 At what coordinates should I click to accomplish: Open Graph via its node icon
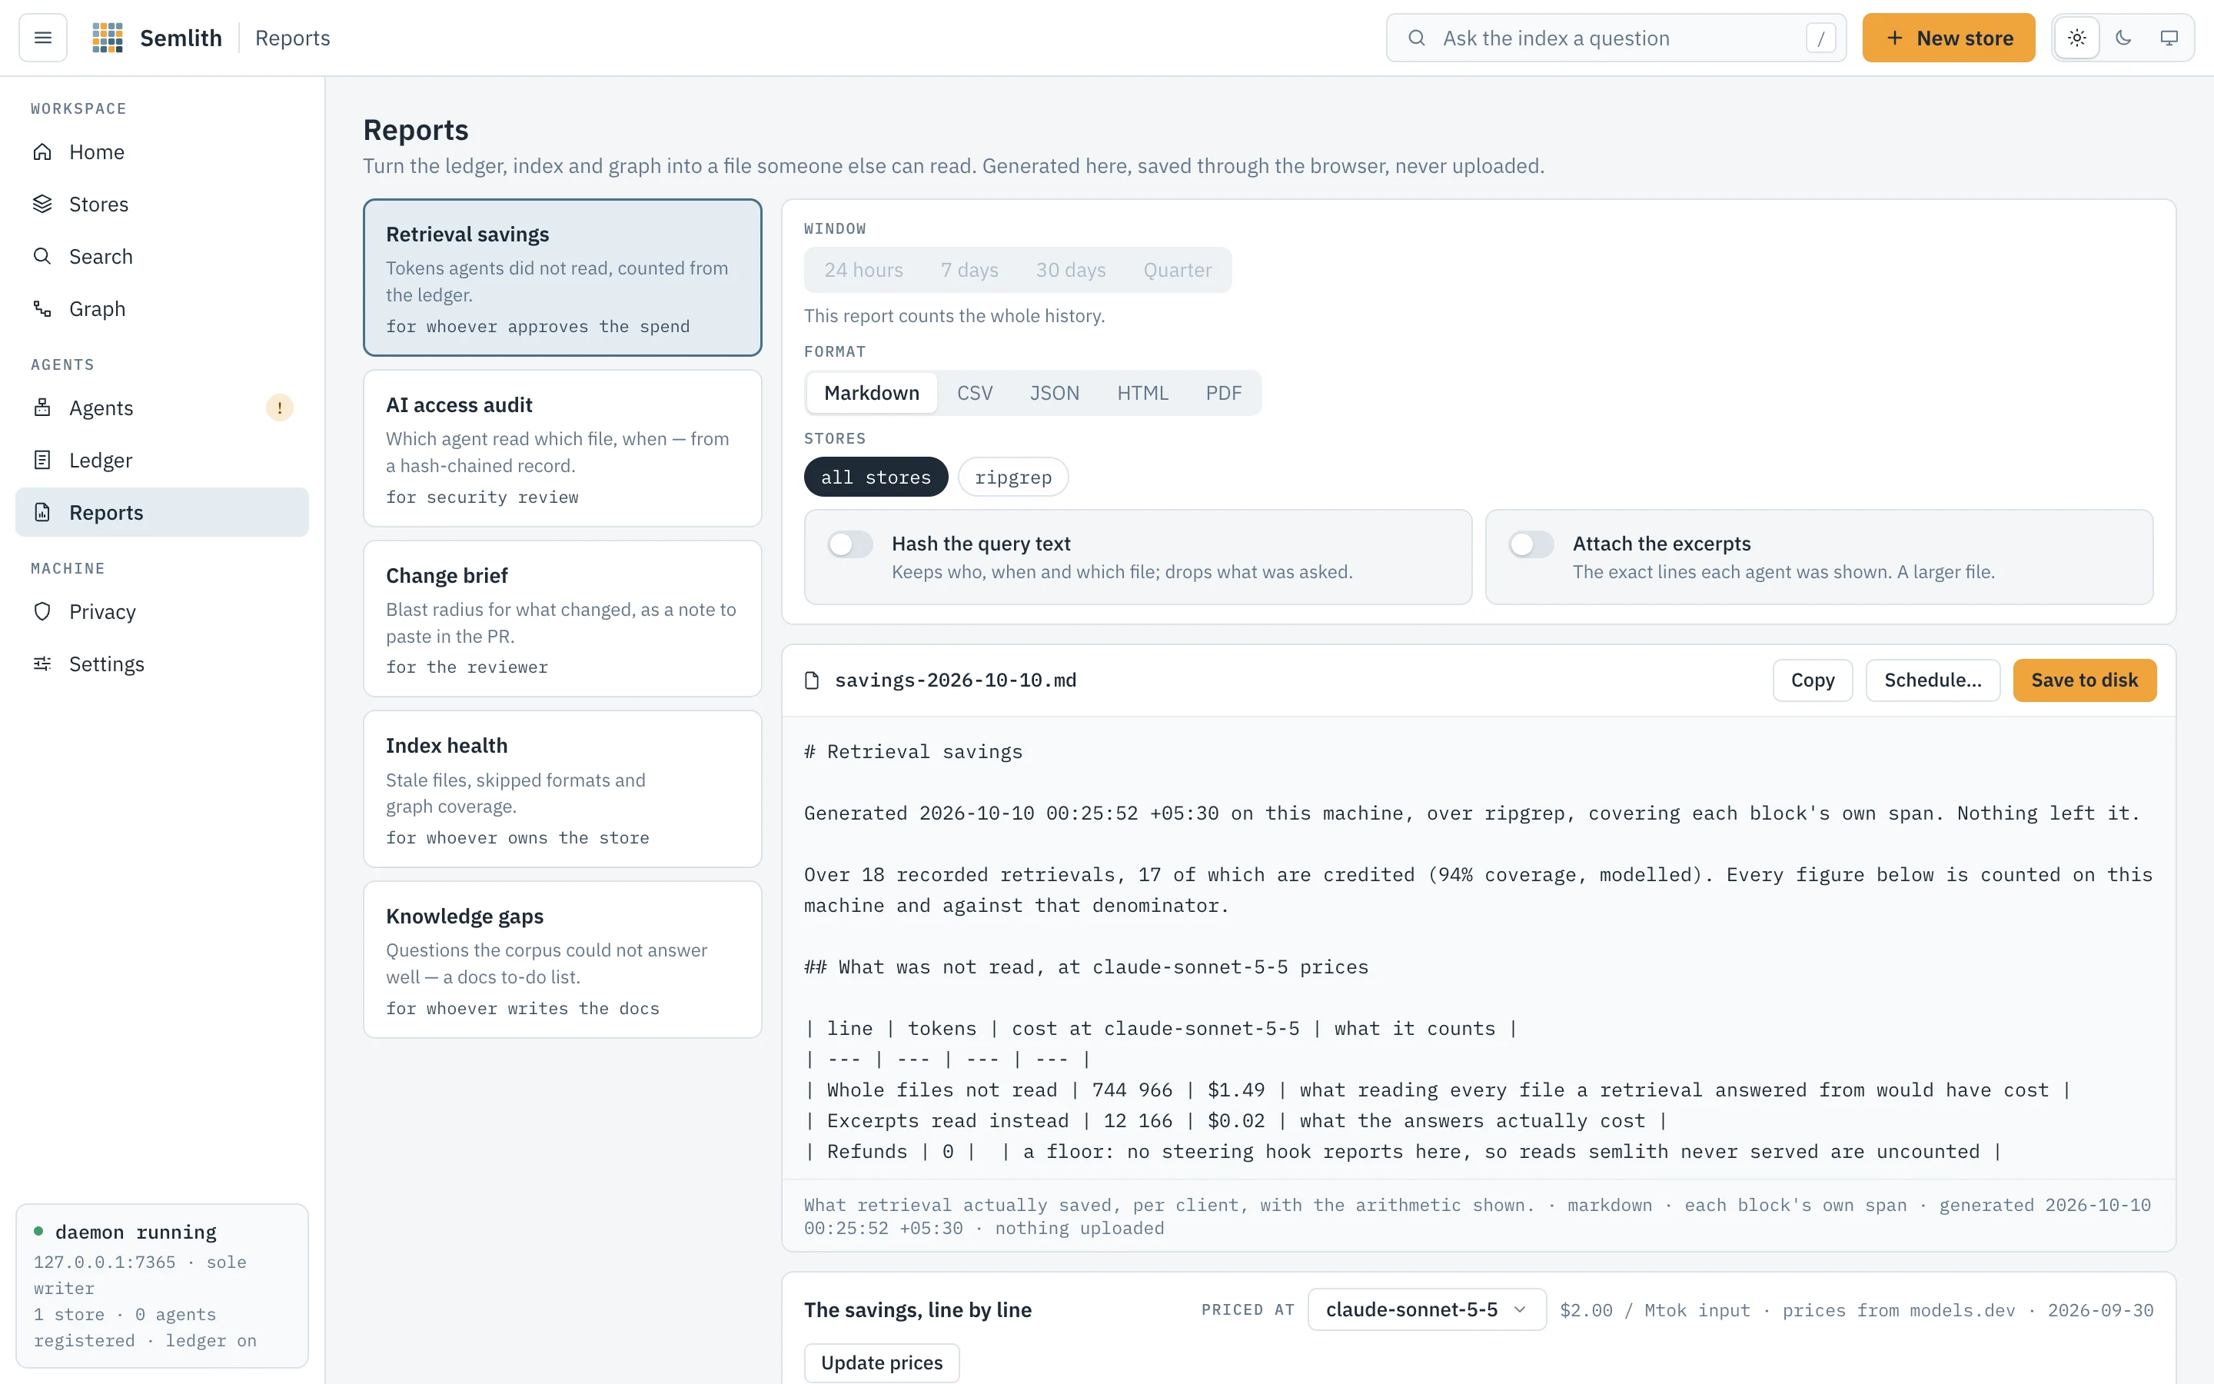(x=42, y=308)
